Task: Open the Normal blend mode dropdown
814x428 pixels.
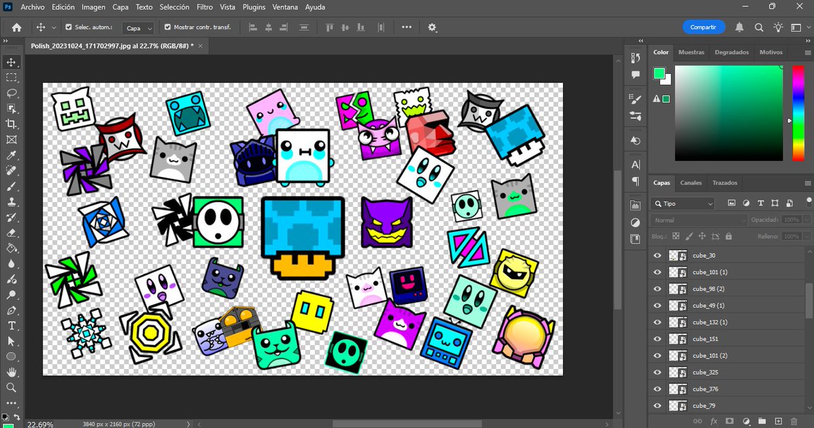Action: click(x=699, y=220)
